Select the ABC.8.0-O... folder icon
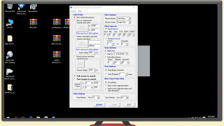224x126 pixels. click(x=10, y=40)
